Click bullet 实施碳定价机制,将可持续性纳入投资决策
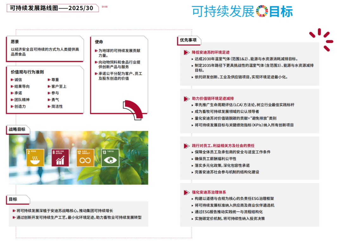Viewport: 342px width, 241px height. point(230,219)
